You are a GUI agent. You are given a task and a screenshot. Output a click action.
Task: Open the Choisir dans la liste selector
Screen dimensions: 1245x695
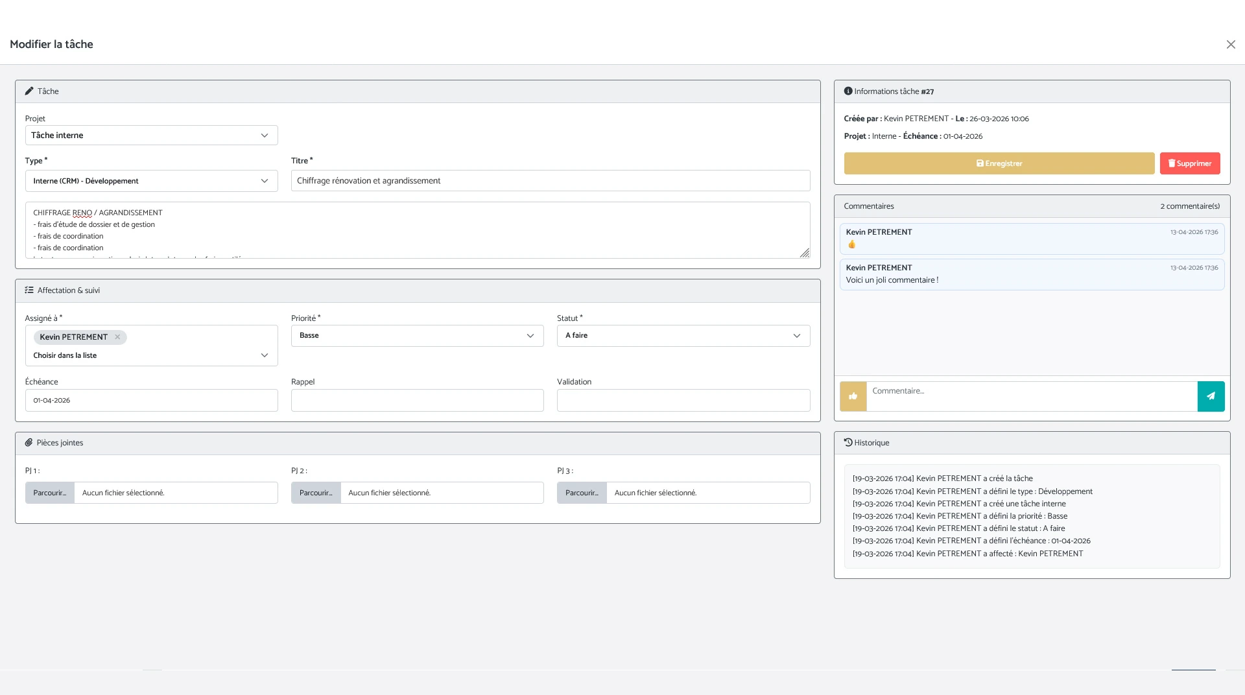tap(151, 355)
